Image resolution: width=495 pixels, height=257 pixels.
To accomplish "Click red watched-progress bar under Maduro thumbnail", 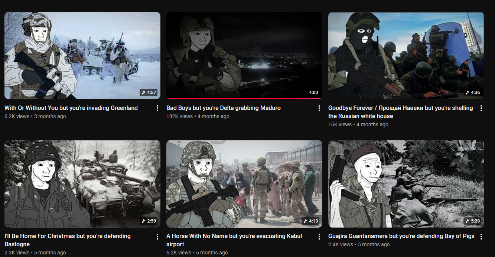I will tap(244, 99).
